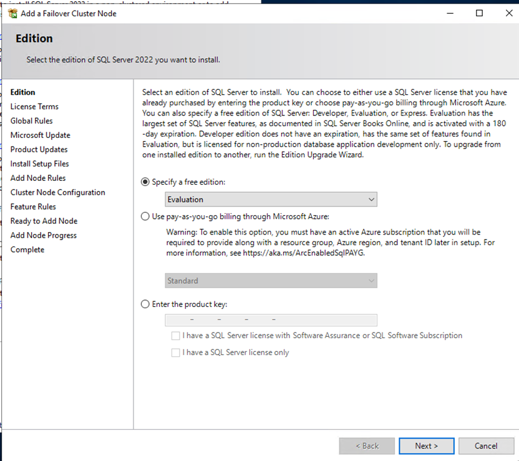Go back using the Back button
Viewport: 519px width, 461px height.
pyautogui.click(x=367, y=446)
